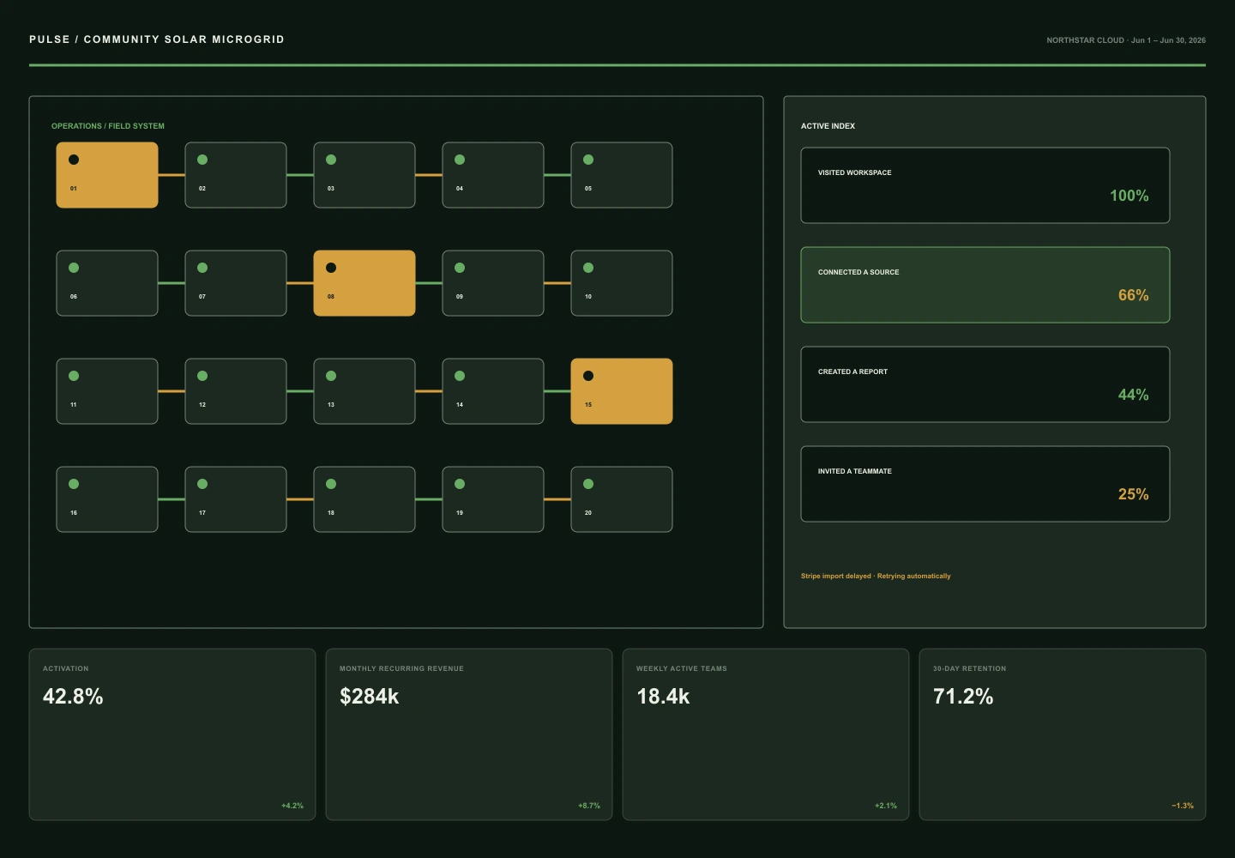Click the status dot on node 09

pyautogui.click(x=460, y=268)
